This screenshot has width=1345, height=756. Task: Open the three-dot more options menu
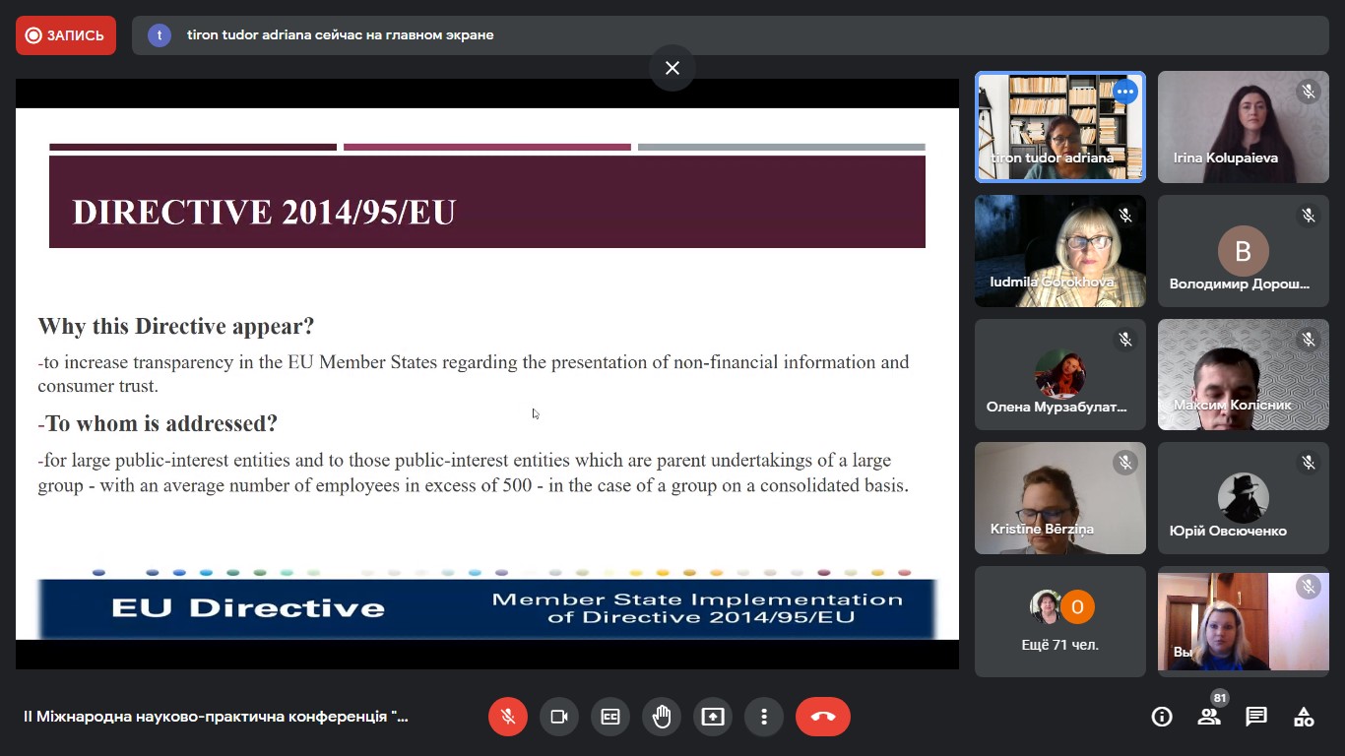(x=764, y=717)
